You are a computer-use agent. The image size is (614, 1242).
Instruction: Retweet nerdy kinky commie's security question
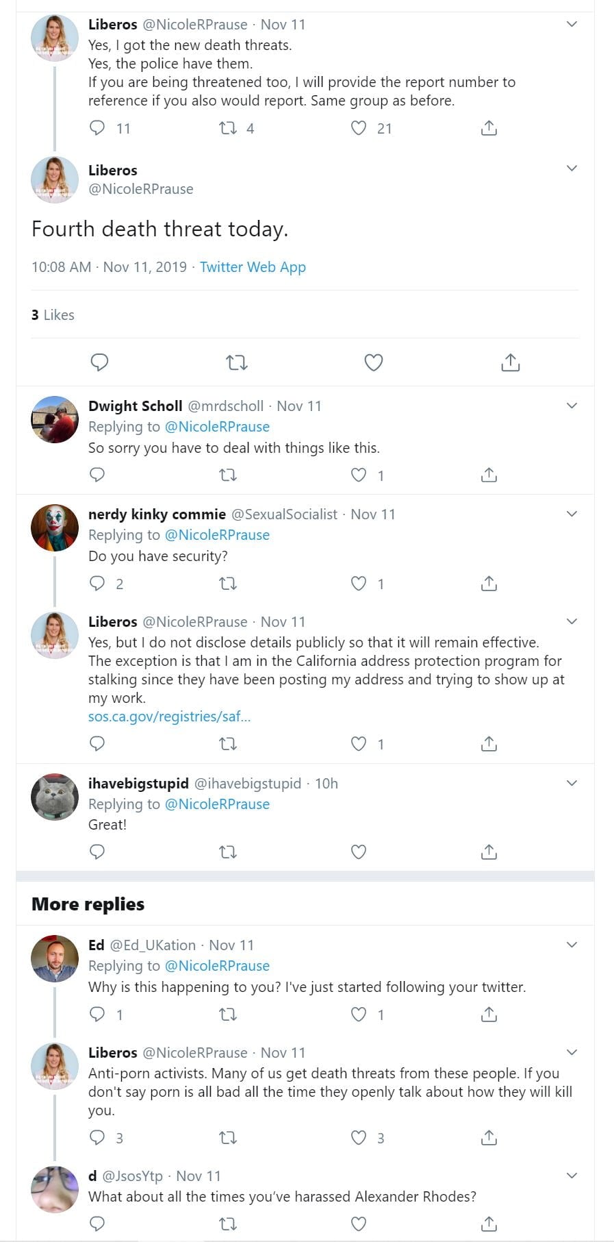227,584
